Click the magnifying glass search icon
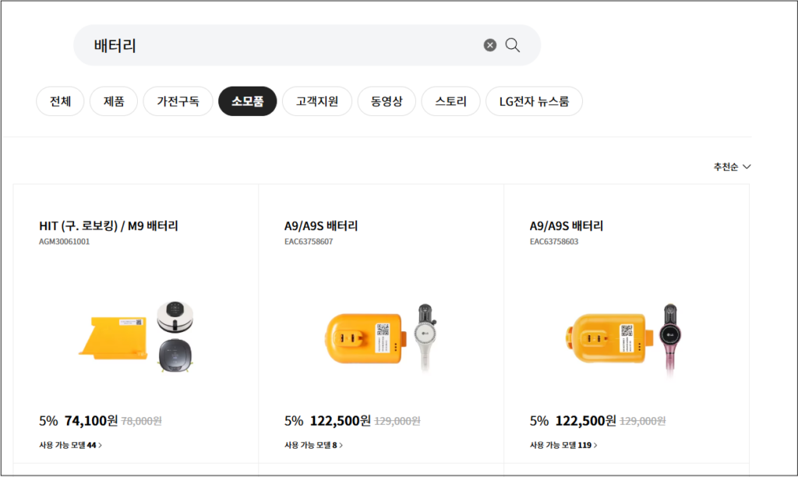 513,45
